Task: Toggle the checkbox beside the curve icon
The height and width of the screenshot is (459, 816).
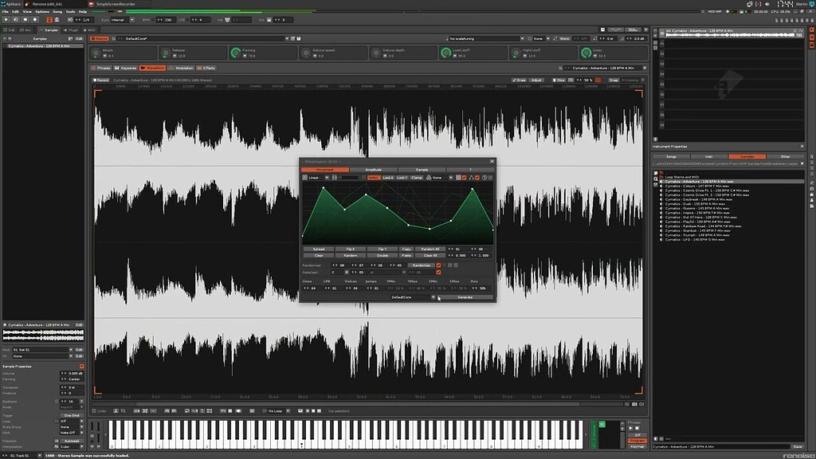Action: (477, 178)
